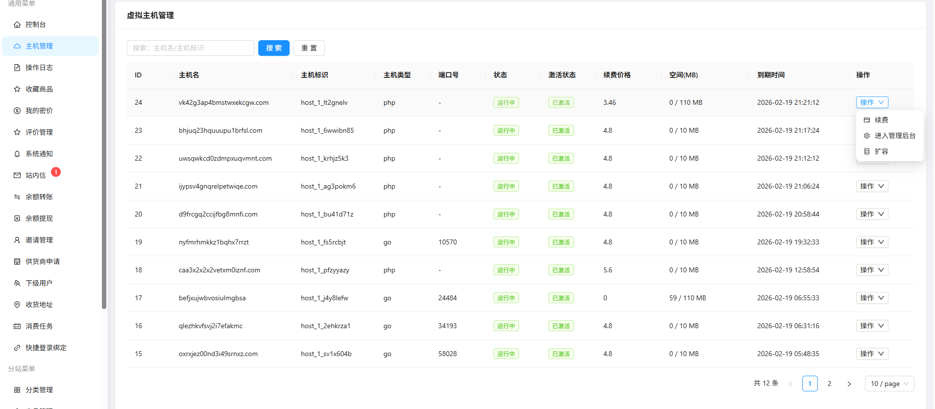Select 续费 from the open dropdown menu
935x409 pixels.
881,120
